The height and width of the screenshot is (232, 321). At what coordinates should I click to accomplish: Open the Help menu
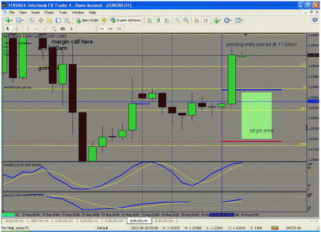tap(92, 12)
